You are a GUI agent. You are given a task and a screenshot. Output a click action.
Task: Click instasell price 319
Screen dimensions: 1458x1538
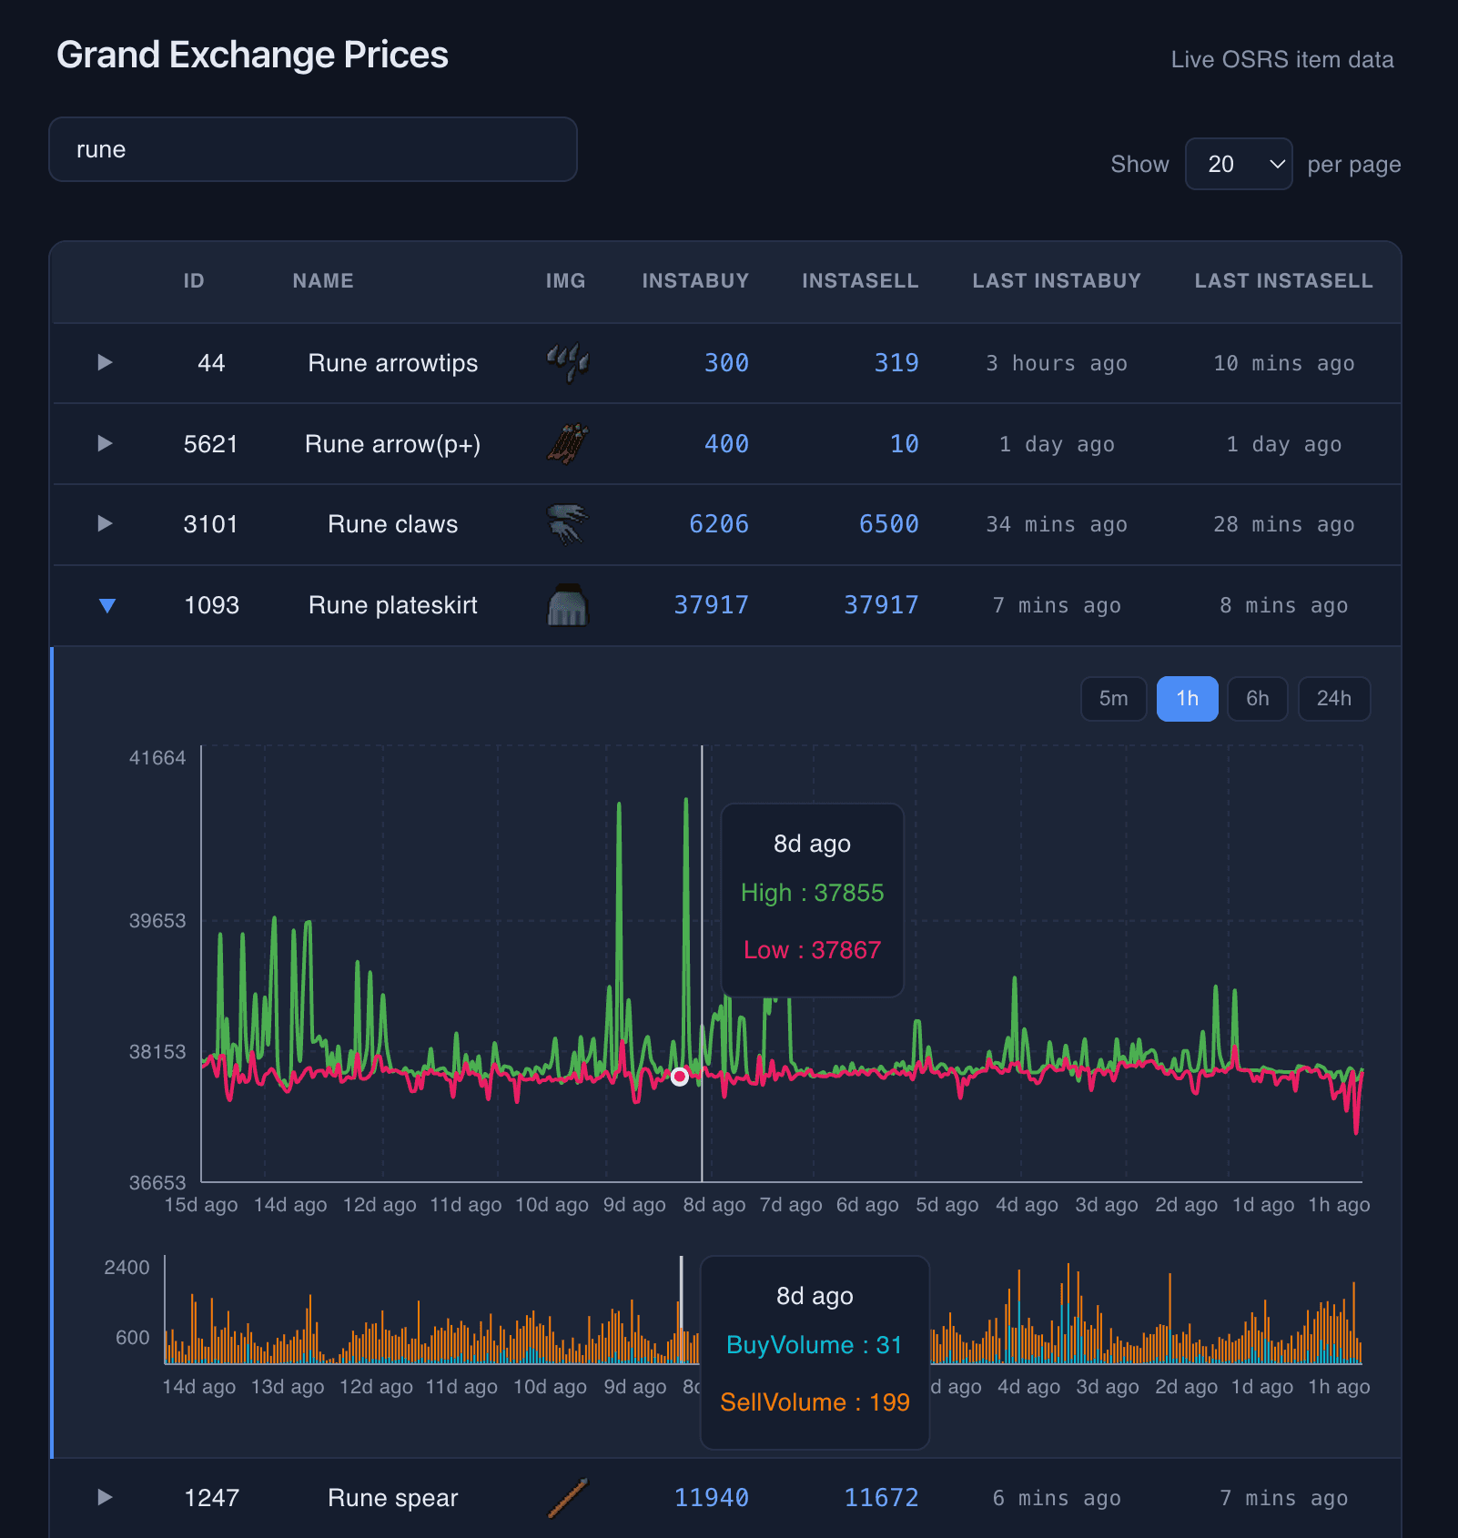(896, 363)
